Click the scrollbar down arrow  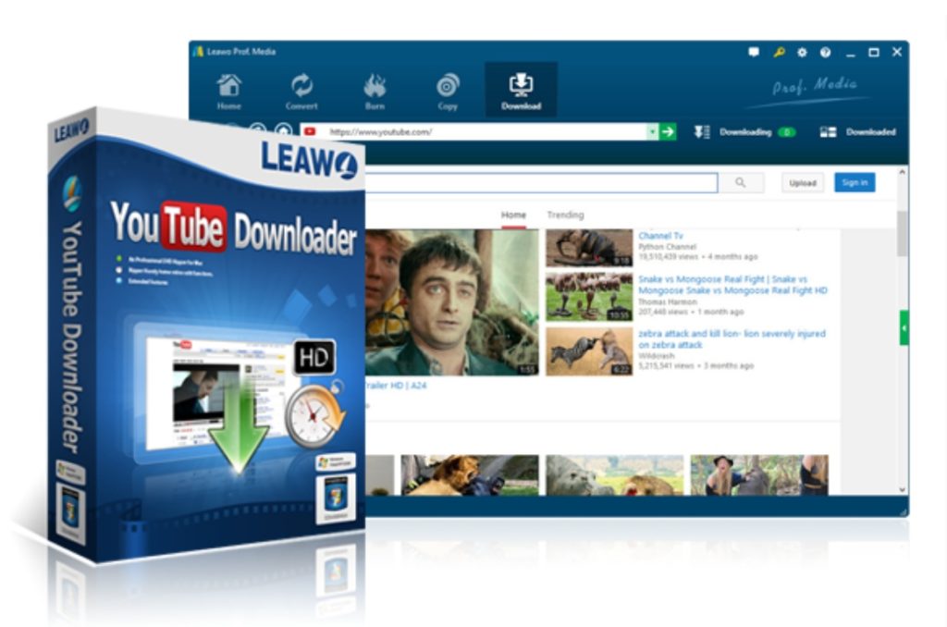tap(903, 489)
